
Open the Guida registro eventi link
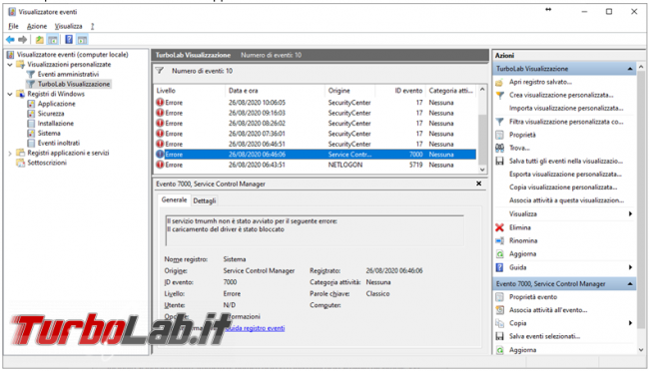256,328
